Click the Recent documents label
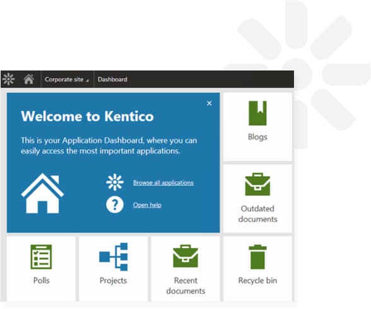371x309 pixels. point(185,286)
